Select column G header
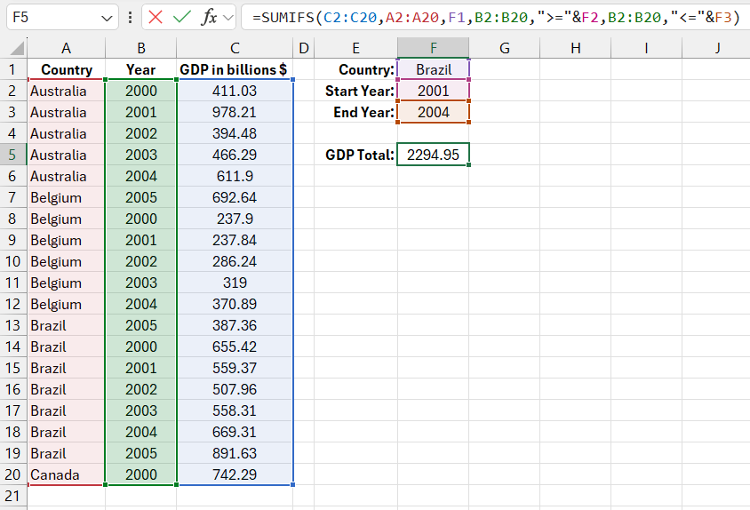This screenshot has height=510, width=750. pyautogui.click(x=504, y=48)
